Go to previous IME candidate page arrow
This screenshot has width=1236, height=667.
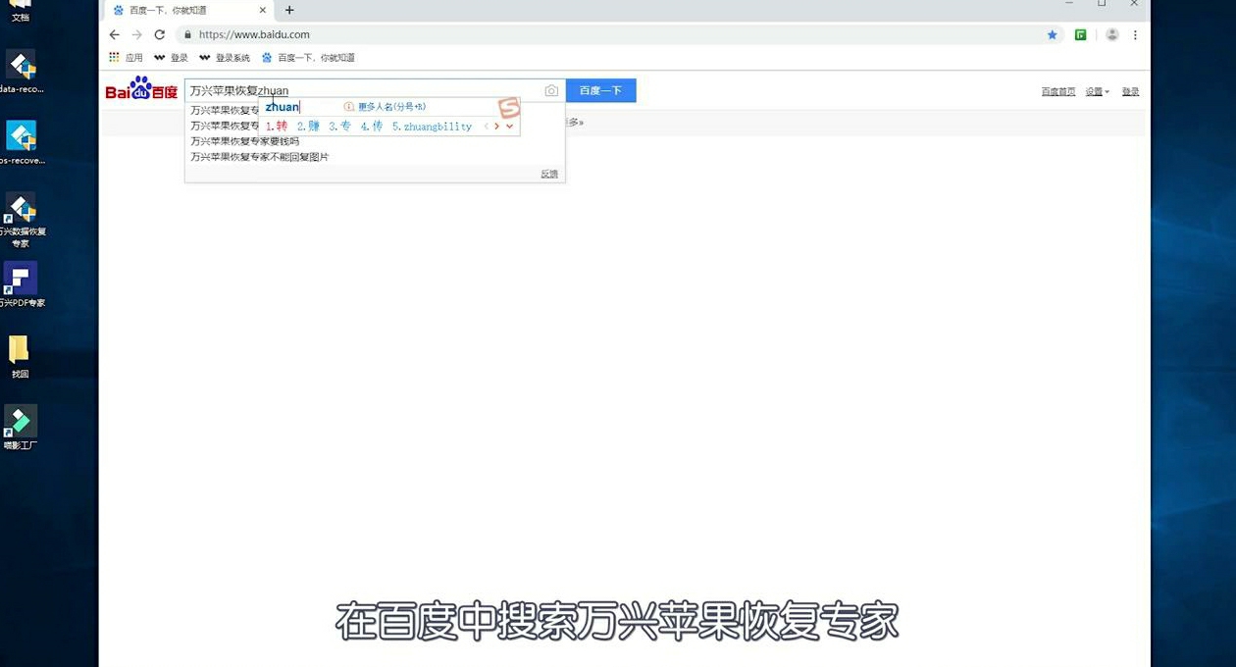pyautogui.click(x=487, y=127)
